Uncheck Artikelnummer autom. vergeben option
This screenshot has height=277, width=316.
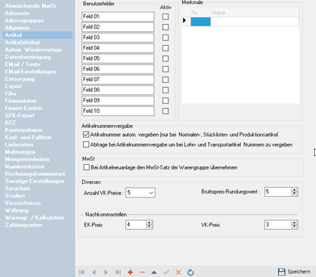click(x=86, y=134)
